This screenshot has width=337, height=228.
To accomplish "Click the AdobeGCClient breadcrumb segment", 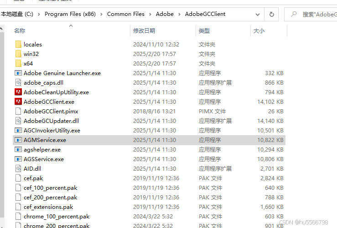I will point(205,14).
